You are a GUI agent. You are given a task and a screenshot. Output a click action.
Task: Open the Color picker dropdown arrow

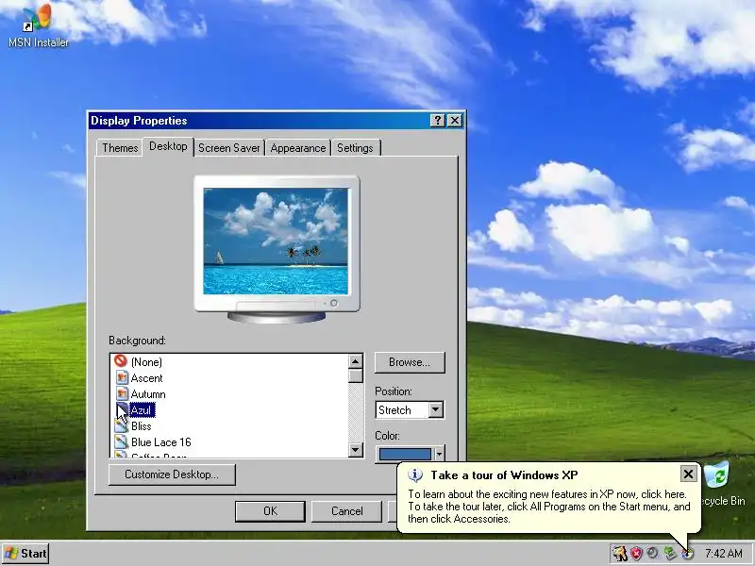tap(439, 454)
